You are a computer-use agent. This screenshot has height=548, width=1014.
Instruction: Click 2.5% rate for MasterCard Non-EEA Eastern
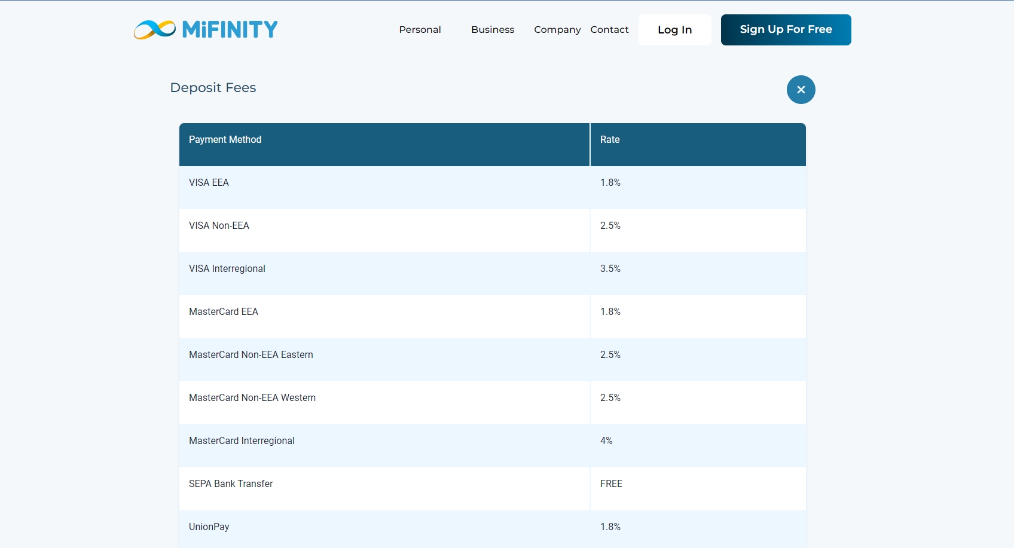[x=610, y=355]
